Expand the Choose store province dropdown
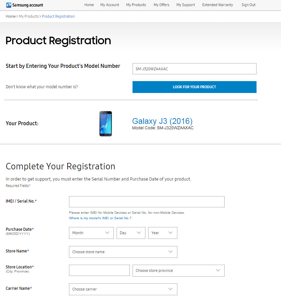 (178, 270)
